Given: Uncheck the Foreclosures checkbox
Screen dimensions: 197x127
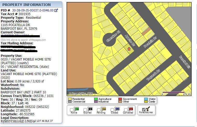Looking at the screenshot, I should tap(143, 110).
